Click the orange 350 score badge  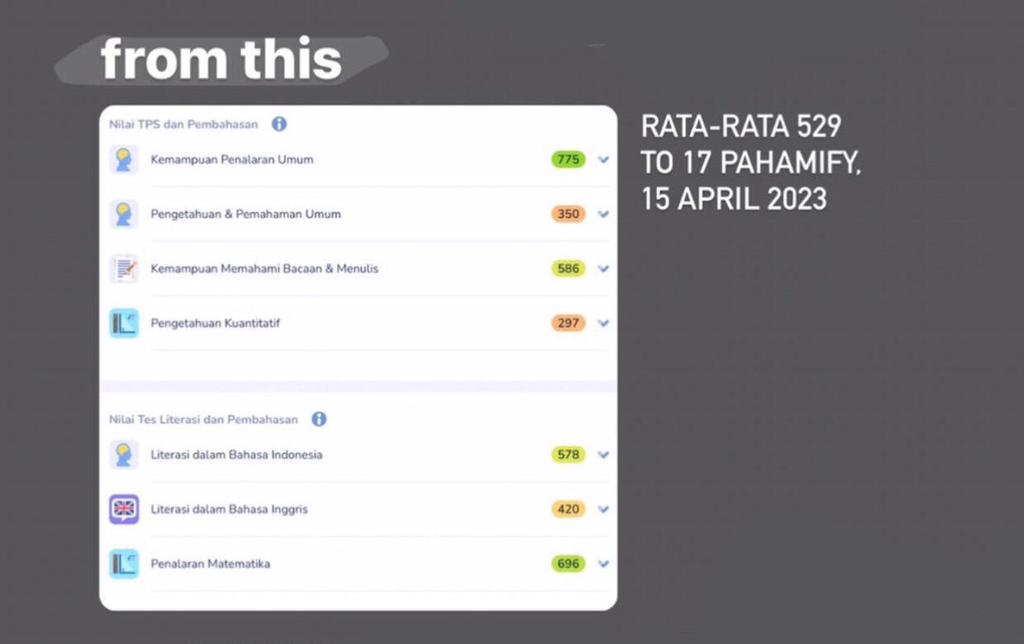568,214
